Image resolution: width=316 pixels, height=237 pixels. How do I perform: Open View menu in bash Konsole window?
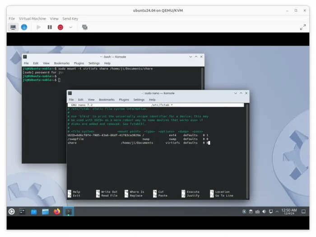(46, 63)
